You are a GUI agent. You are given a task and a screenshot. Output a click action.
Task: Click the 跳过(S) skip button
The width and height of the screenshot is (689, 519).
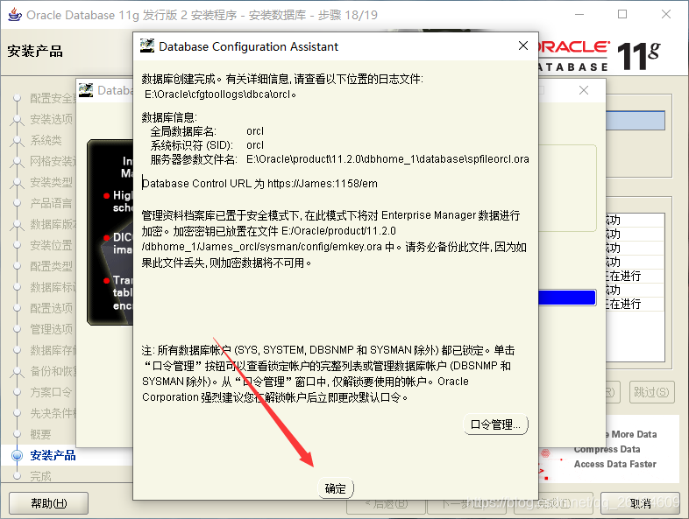pyautogui.click(x=651, y=392)
